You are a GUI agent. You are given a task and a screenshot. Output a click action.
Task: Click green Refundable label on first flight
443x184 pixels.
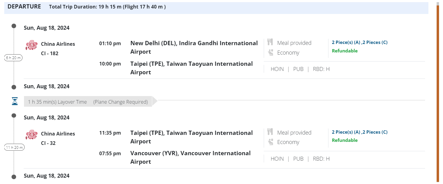point(345,51)
